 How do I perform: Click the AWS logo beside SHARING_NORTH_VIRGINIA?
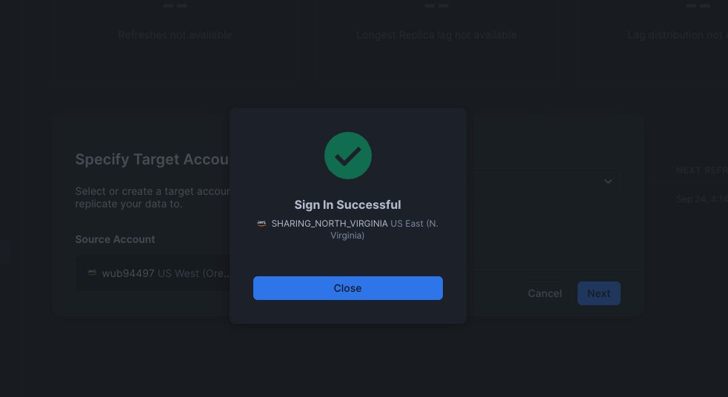click(x=261, y=224)
